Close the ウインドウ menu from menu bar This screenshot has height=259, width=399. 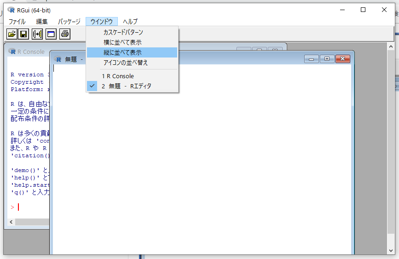coord(102,22)
